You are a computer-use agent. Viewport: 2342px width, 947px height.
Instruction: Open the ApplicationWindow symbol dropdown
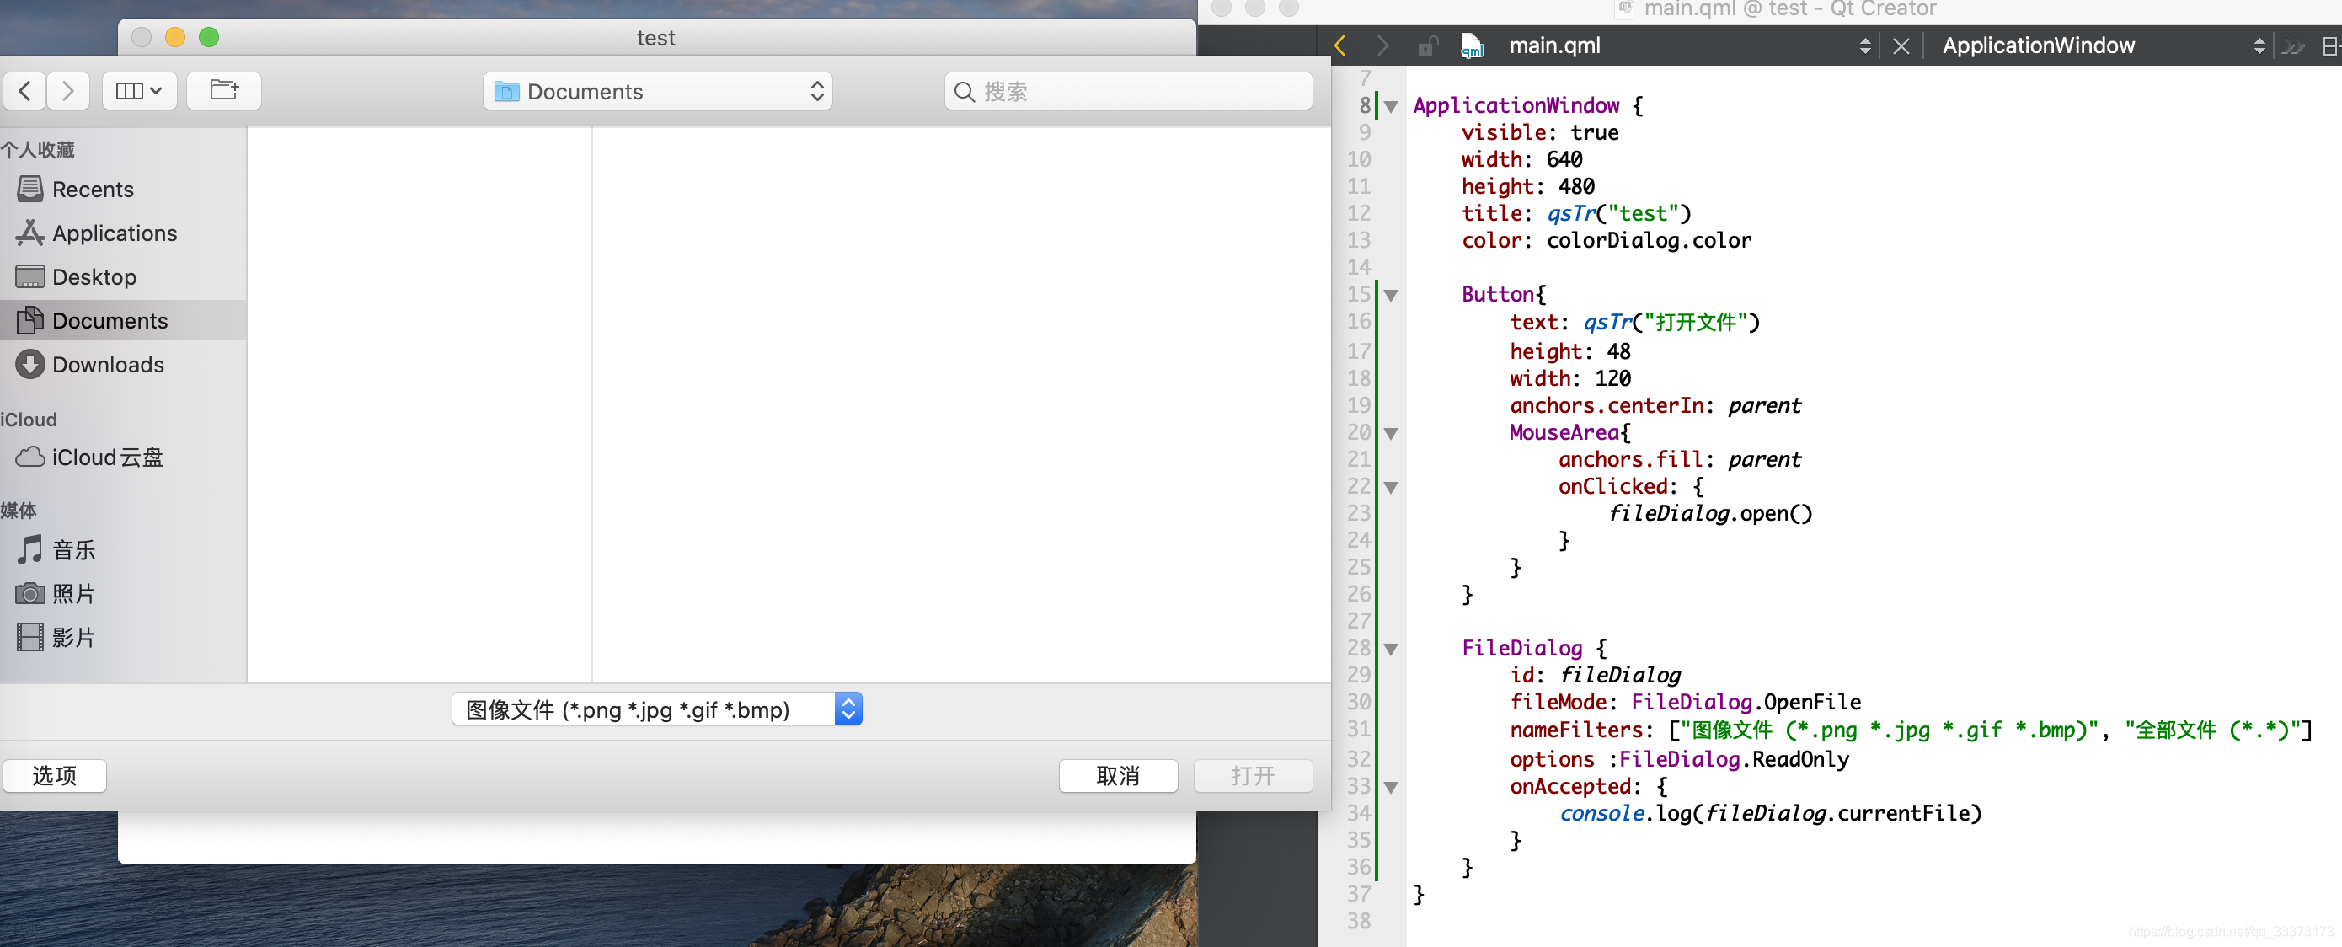[2102, 45]
